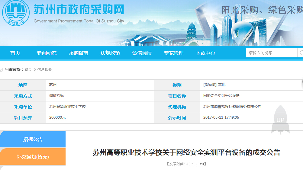
Task: Click the [货物类]-其他 category value
Action: [x=214, y=85]
